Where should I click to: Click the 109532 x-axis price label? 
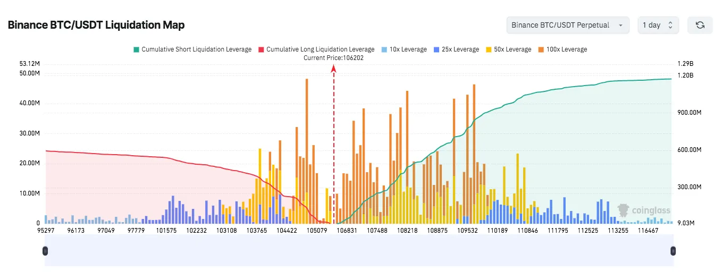(468, 231)
